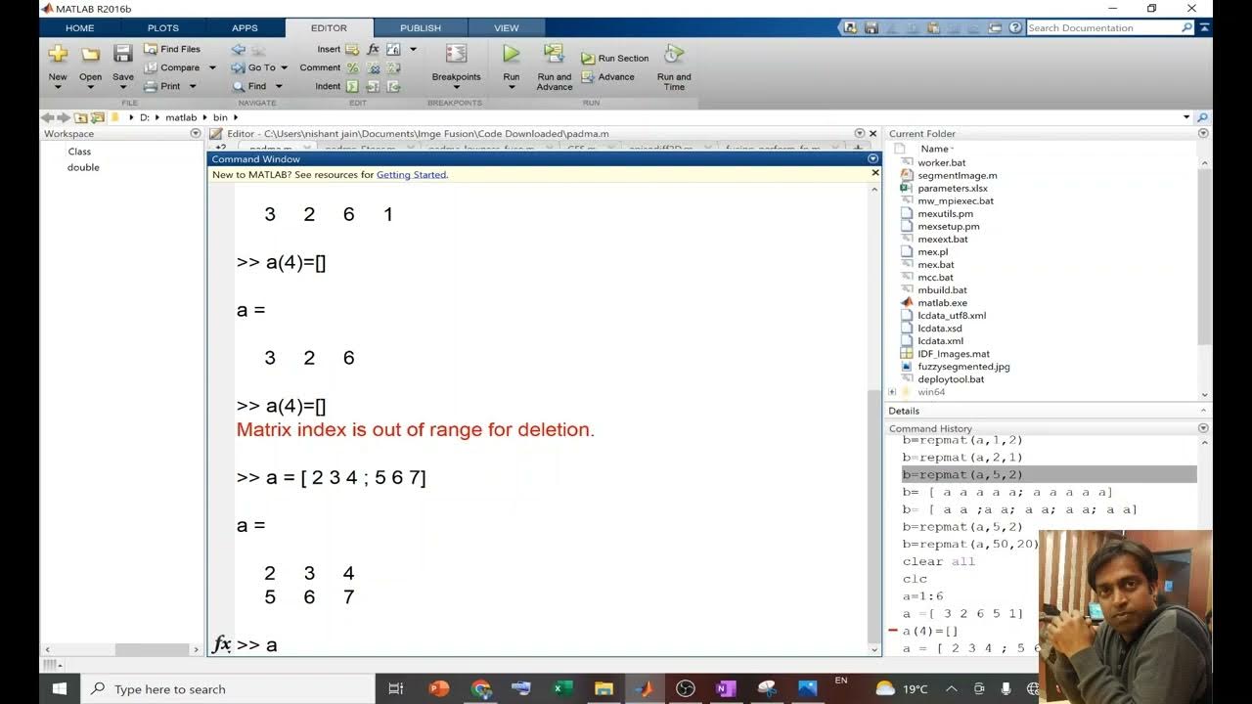Launch the Compare files tool
The height and width of the screenshot is (704, 1252).
tap(172, 67)
